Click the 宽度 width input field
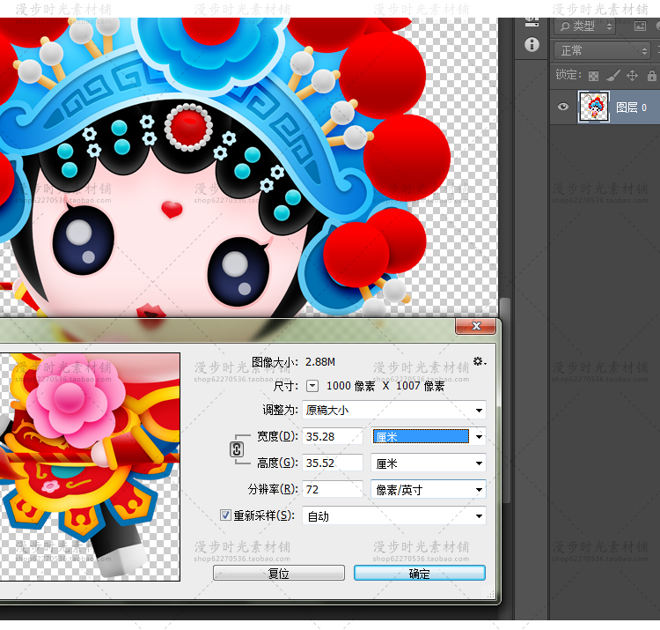 (333, 436)
